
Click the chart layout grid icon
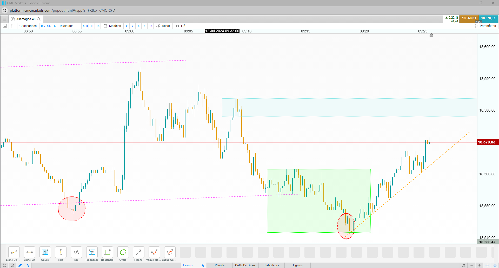[13, 26]
